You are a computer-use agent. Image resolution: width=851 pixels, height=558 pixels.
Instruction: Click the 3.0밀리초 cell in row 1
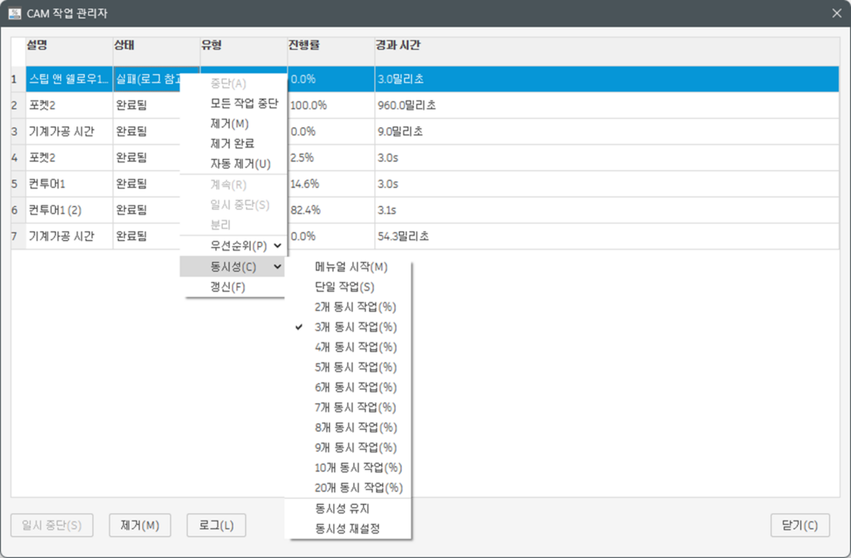[x=607, y=79]
